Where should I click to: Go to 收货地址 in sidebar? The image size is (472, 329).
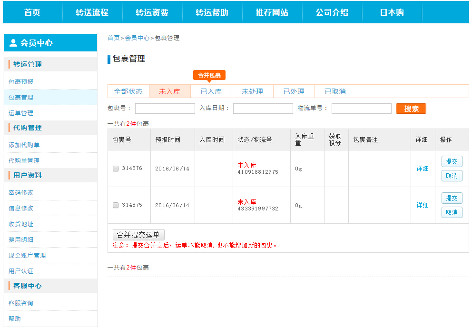21,224
